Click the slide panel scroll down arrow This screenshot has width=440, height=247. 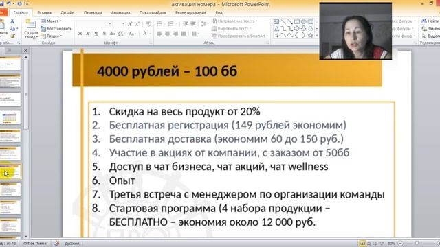click(x=26, y=237)
